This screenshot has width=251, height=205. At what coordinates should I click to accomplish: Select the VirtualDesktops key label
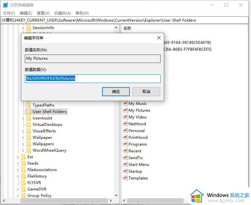click(x=47, y=125)
